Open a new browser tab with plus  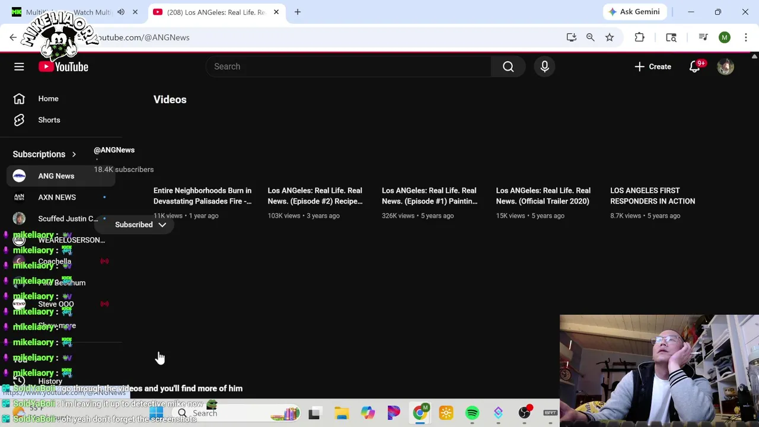[298, 12]
